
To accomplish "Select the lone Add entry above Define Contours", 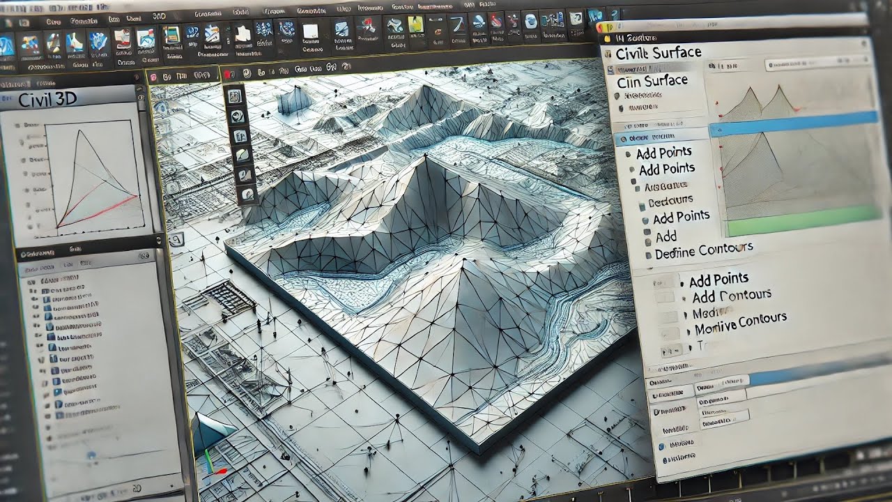I will click(666, 237).
